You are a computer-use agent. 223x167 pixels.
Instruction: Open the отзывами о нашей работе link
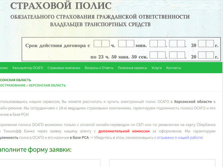pyautogui.click(x=178, y=137)
